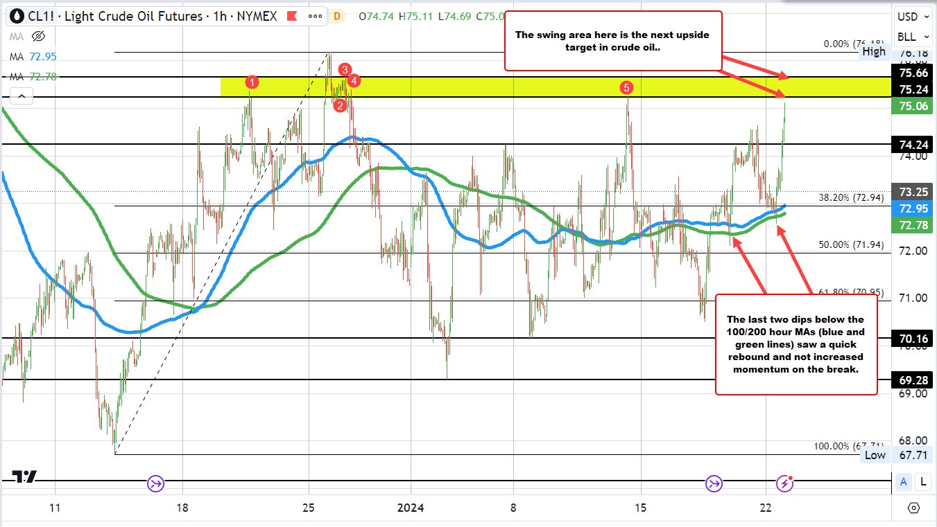Hide the MA indicators with the eye icon

tap(40, 36)
